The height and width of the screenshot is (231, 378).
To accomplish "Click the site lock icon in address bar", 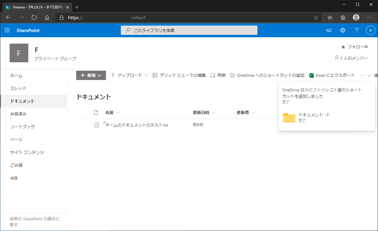I will pyautogui.click(x=62, y=17).
